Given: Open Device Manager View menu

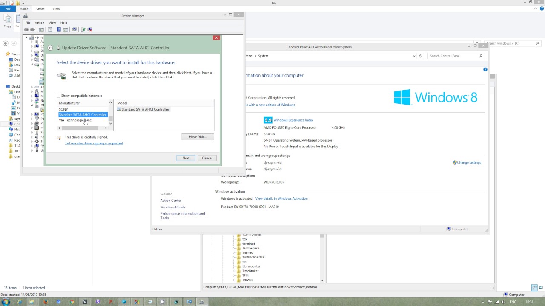Looking at the screenshot, I should [52, 23].
